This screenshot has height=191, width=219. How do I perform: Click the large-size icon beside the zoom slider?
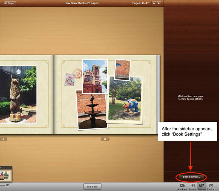coord(7,186)
